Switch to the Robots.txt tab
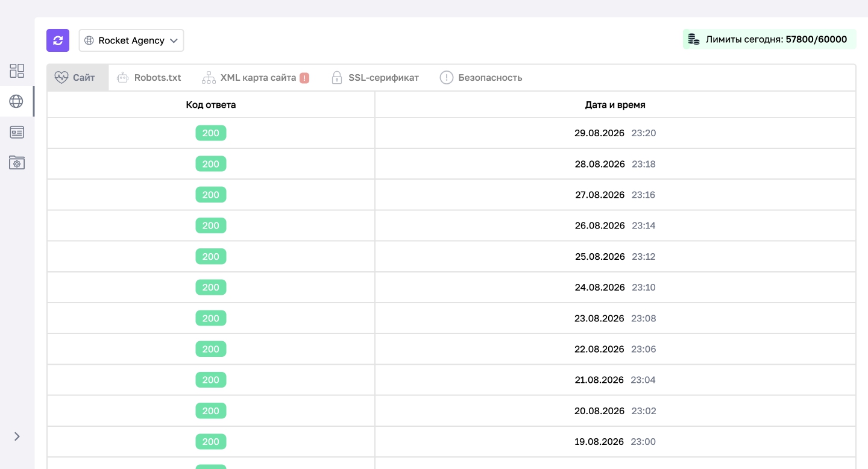This screenshot has width=868, height=469. point(149,78)
